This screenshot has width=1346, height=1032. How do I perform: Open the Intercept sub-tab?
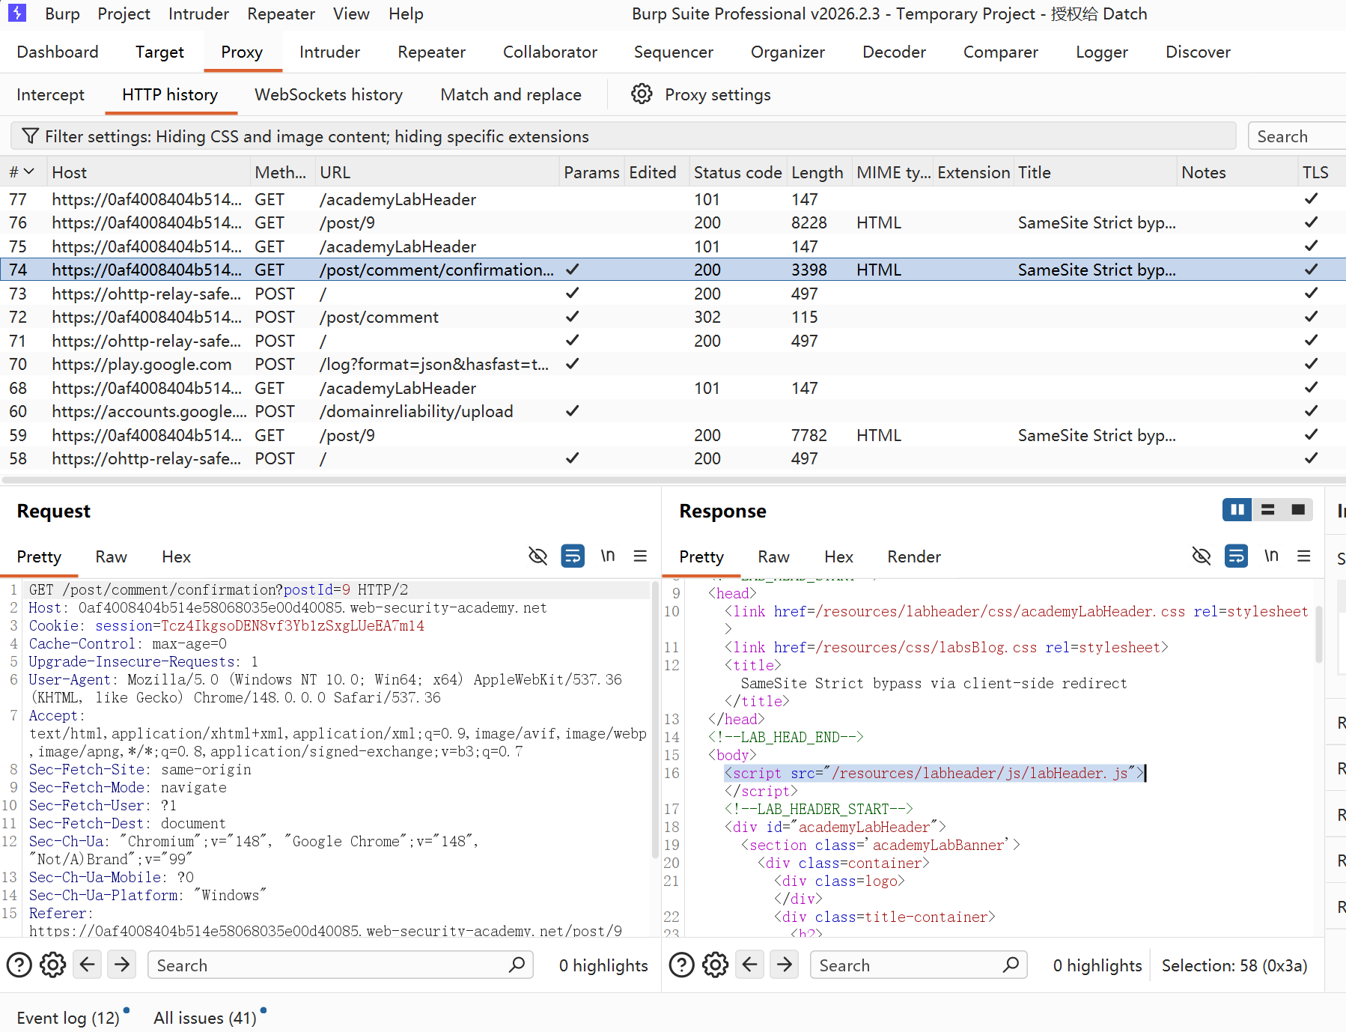pos(50,94)
